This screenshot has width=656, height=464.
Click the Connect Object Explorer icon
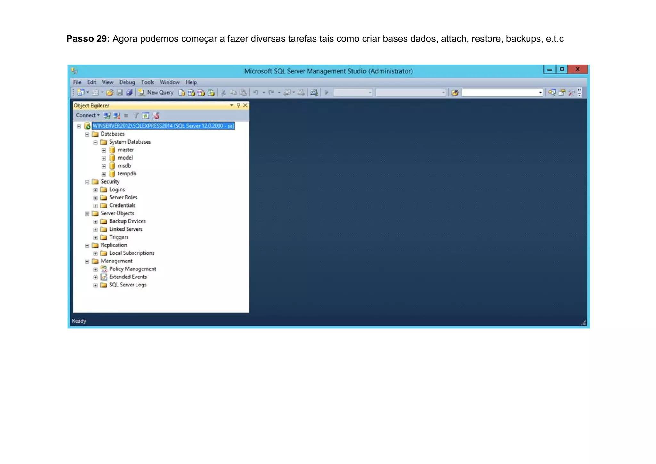[107, 116]
